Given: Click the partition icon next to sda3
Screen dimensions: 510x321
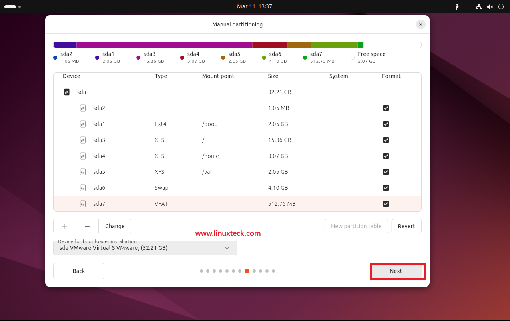Looking at the screenshot, I should point(83,140).
